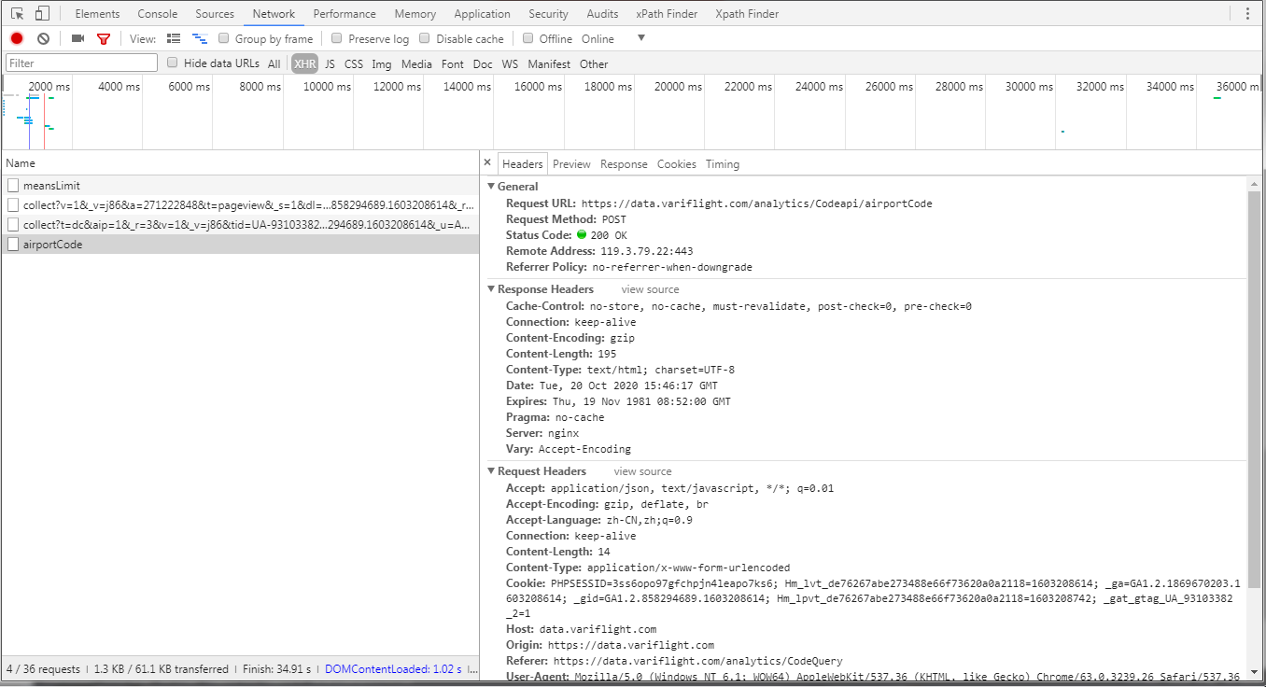Sort requests by the Name column header
The image size is (1266, 687).
coord(240,163)
